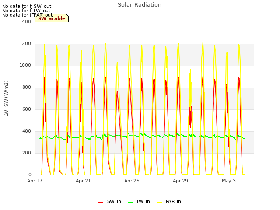Click the red SW_in legend swatch
280x210 pixels.
(x=101, y=202)
